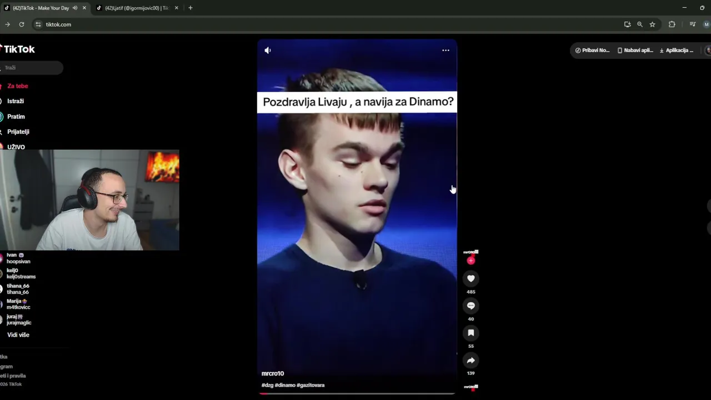The height and width of the screenshot is (400, 711).
Task: Click Pribavi No... button in top bar
Action: coord(592,50)
